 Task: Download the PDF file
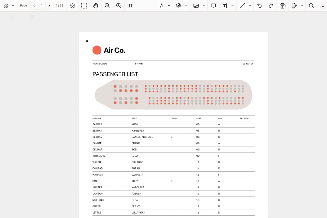(x=323, y=6)
